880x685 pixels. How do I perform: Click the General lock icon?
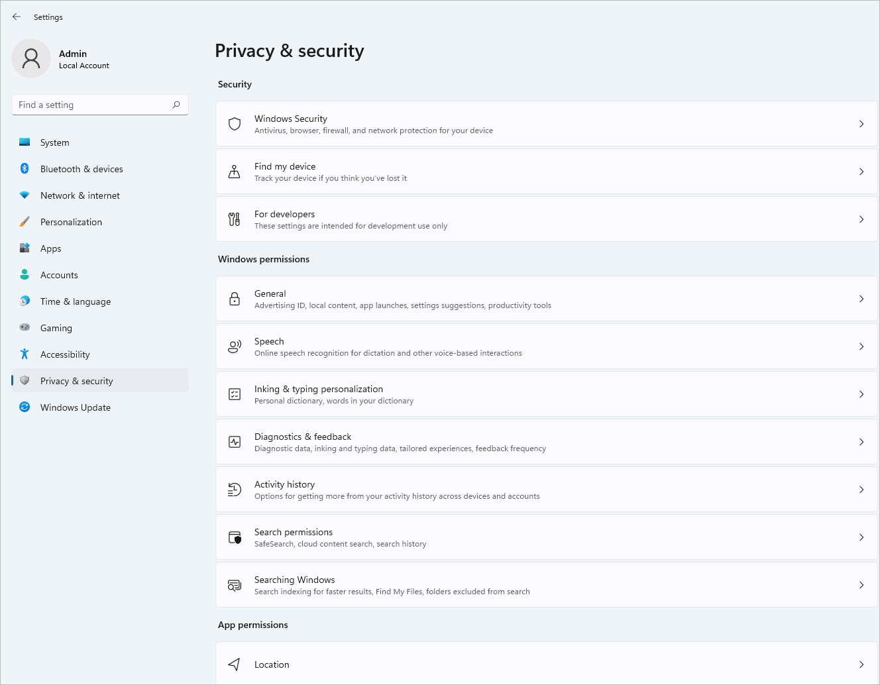point(235,299)
